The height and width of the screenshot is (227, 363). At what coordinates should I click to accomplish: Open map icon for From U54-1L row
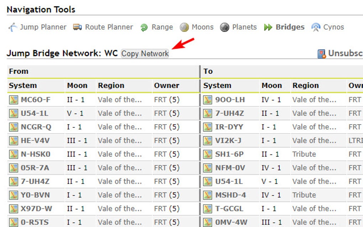(x=14, y=114)
